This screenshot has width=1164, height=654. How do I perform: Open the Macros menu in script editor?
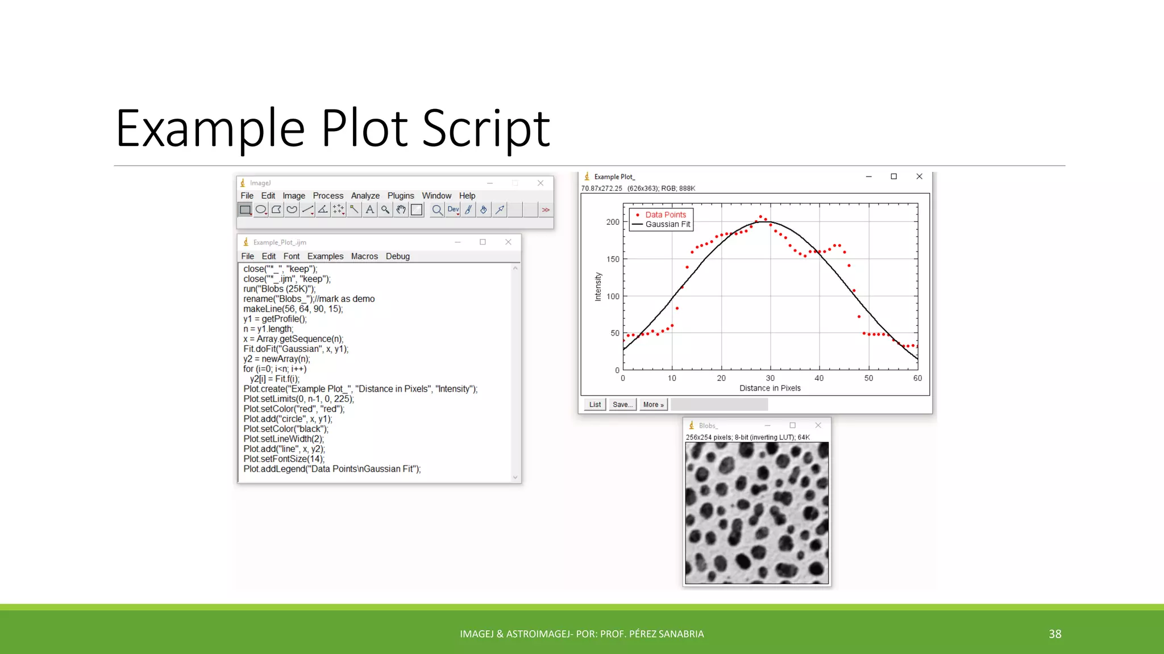click(x=364, y=257)
